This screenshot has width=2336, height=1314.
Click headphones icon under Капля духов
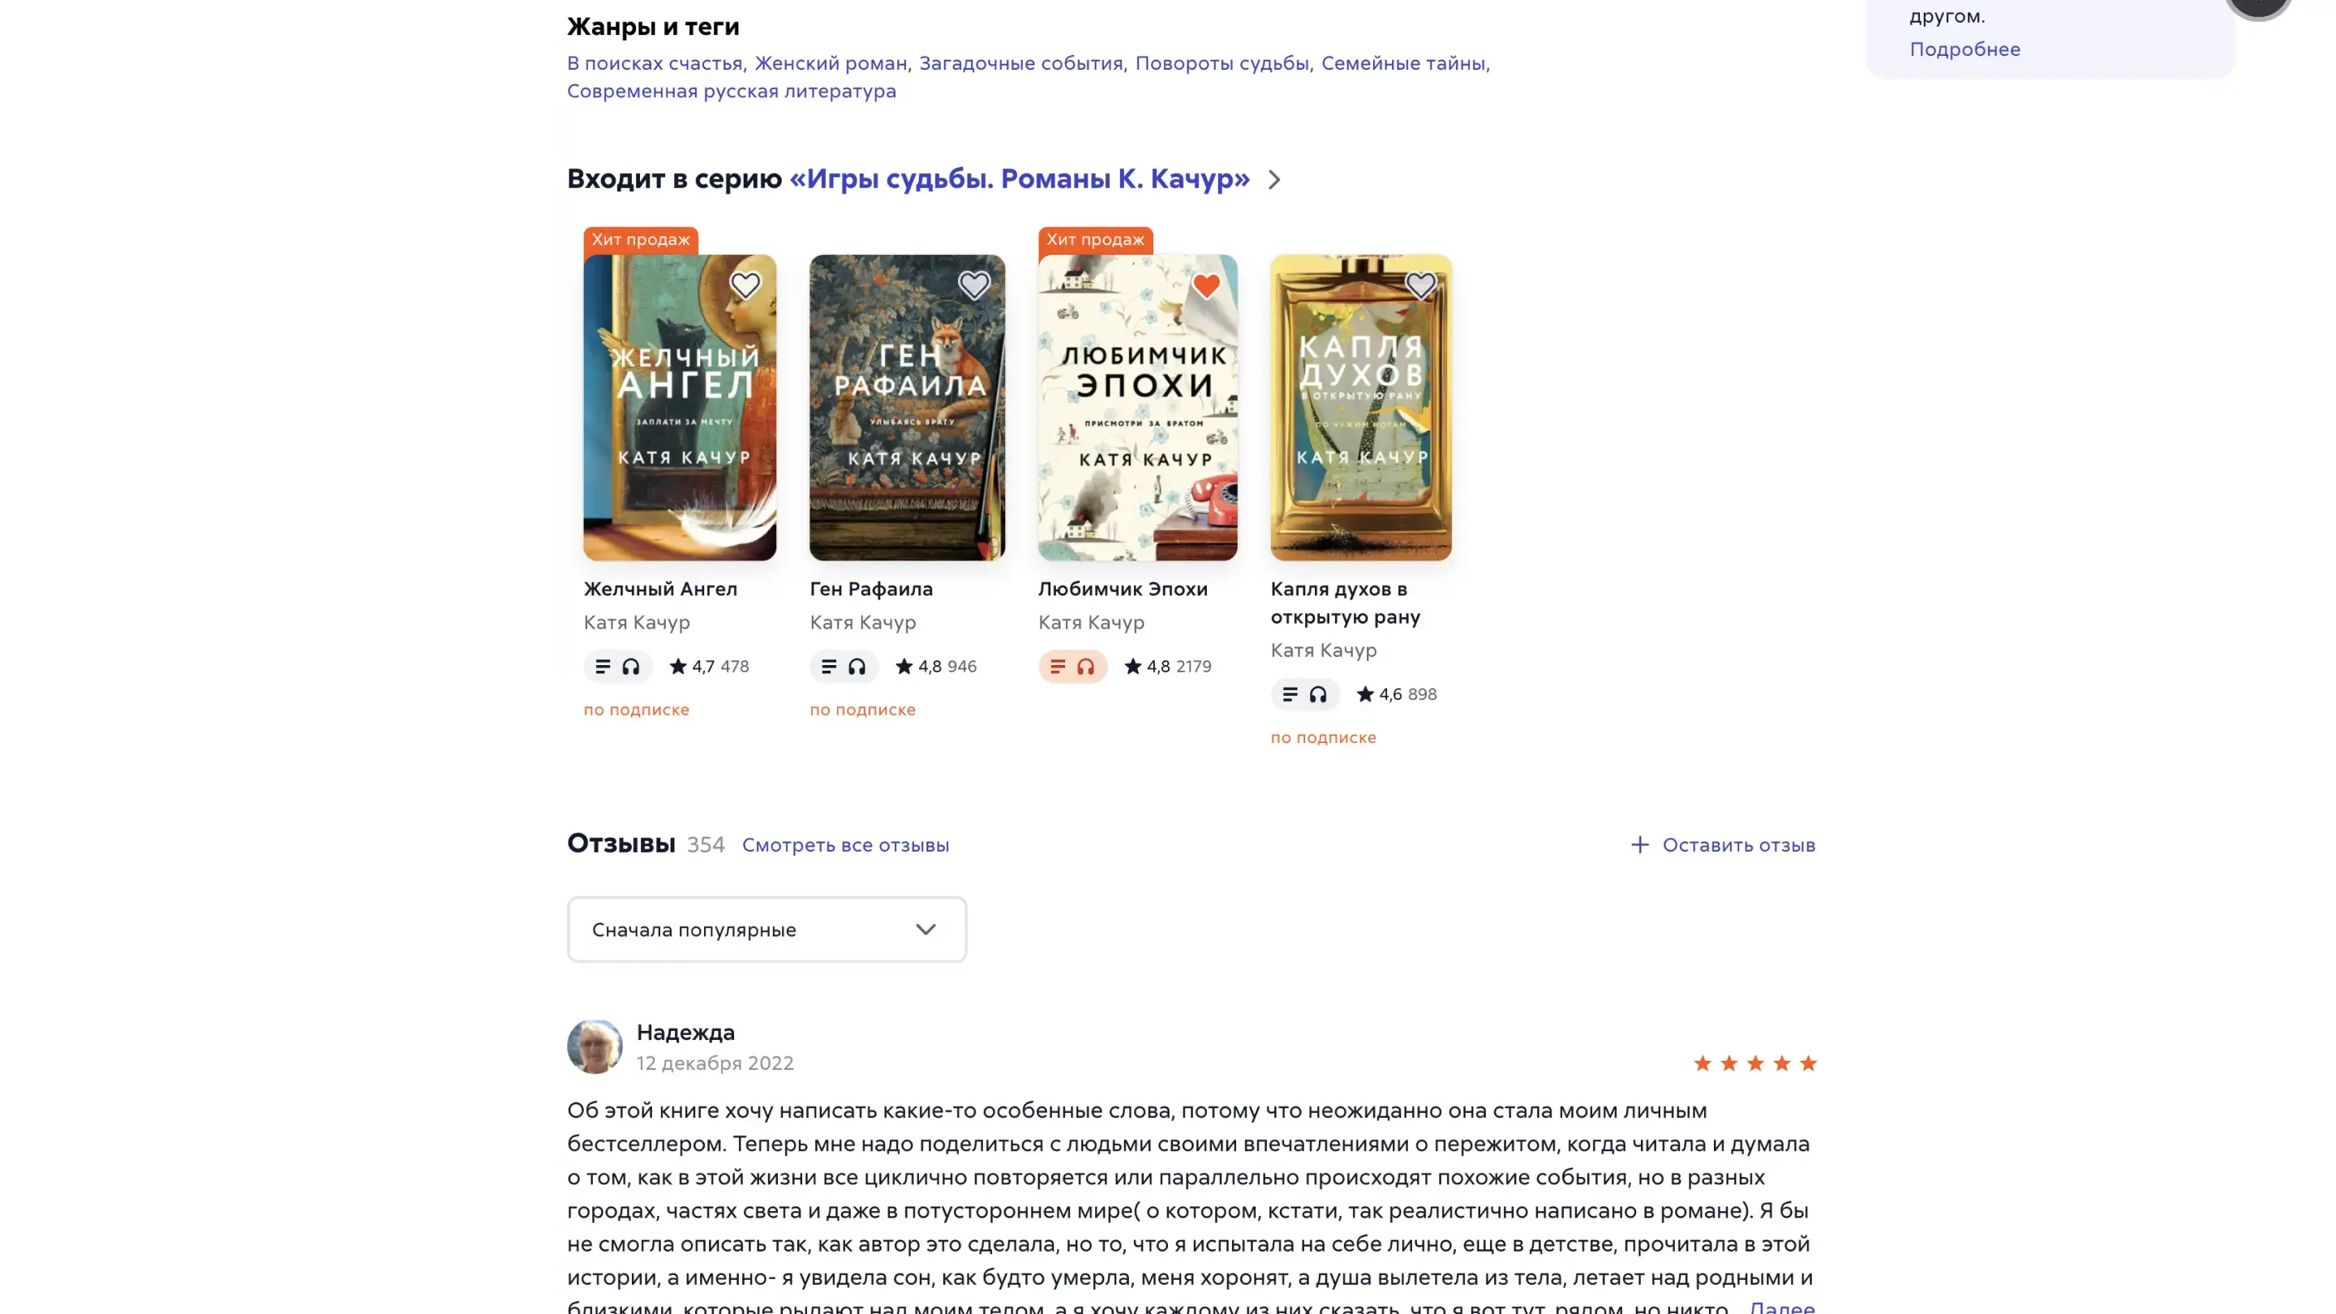pyautogui.click(x=1317, y=694)
